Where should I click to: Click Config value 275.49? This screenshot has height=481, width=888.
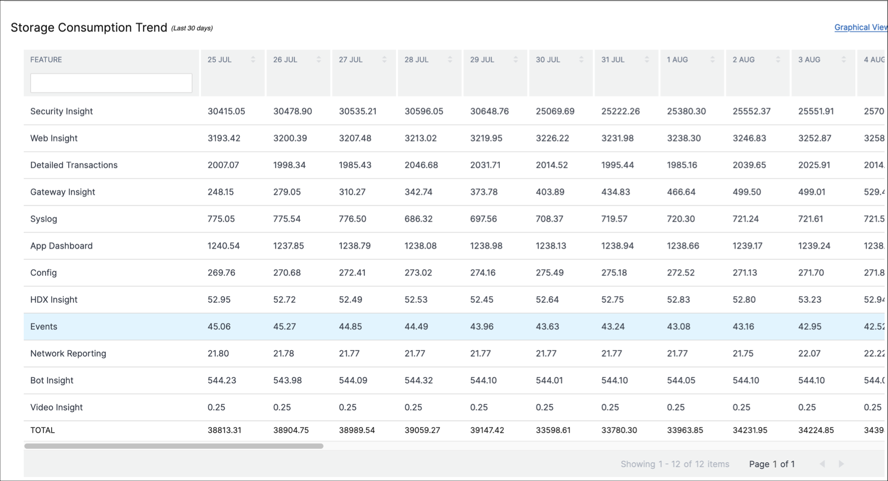click(x=550, y=273)
